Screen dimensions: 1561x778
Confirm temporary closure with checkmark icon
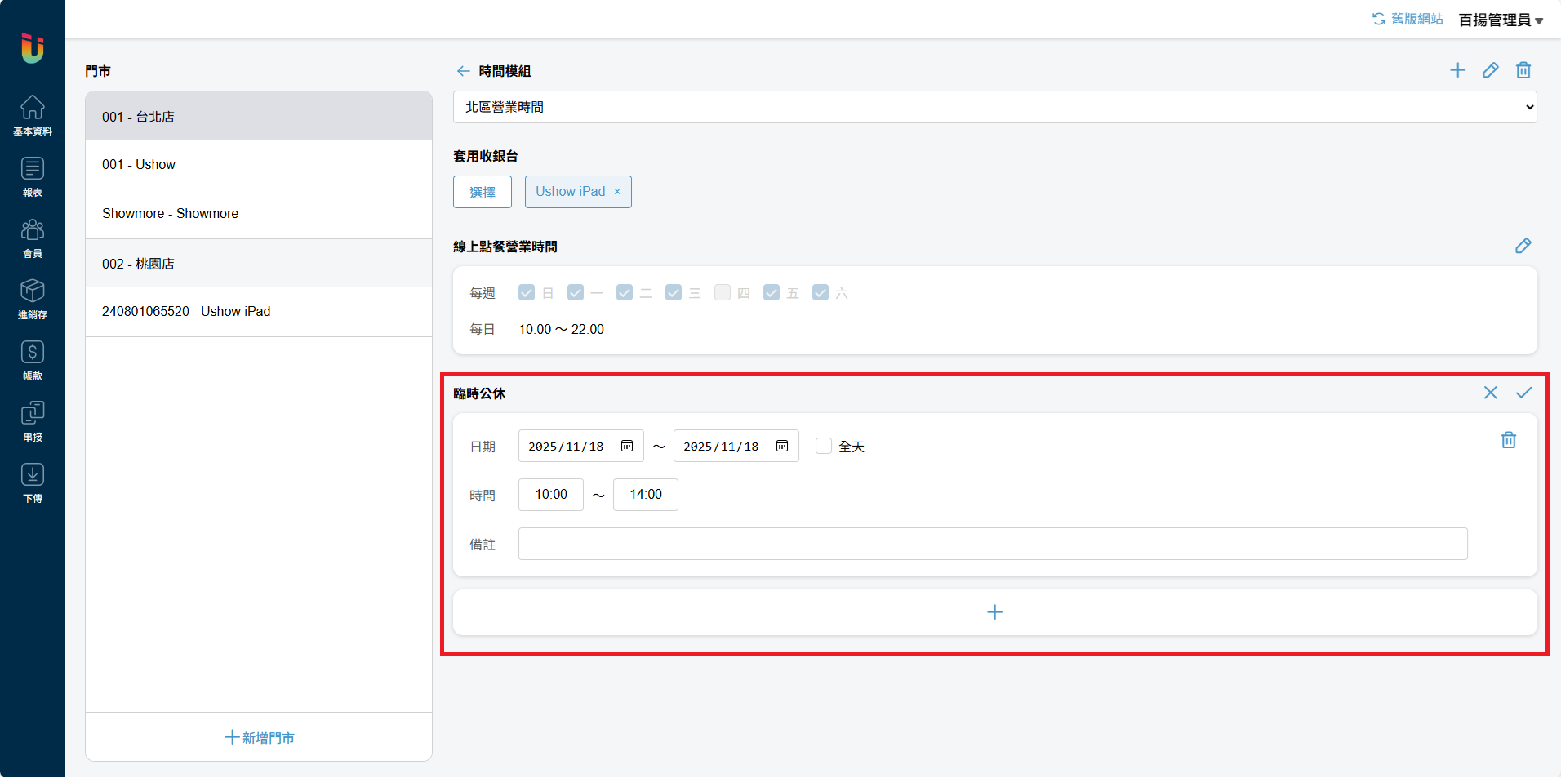pyautogui.click(x=1523, y=393)
